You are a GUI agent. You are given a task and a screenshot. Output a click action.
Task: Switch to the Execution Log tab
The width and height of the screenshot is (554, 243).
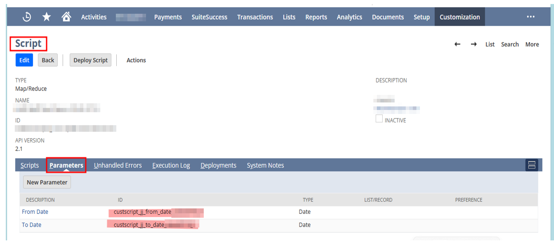pos(171,165)
